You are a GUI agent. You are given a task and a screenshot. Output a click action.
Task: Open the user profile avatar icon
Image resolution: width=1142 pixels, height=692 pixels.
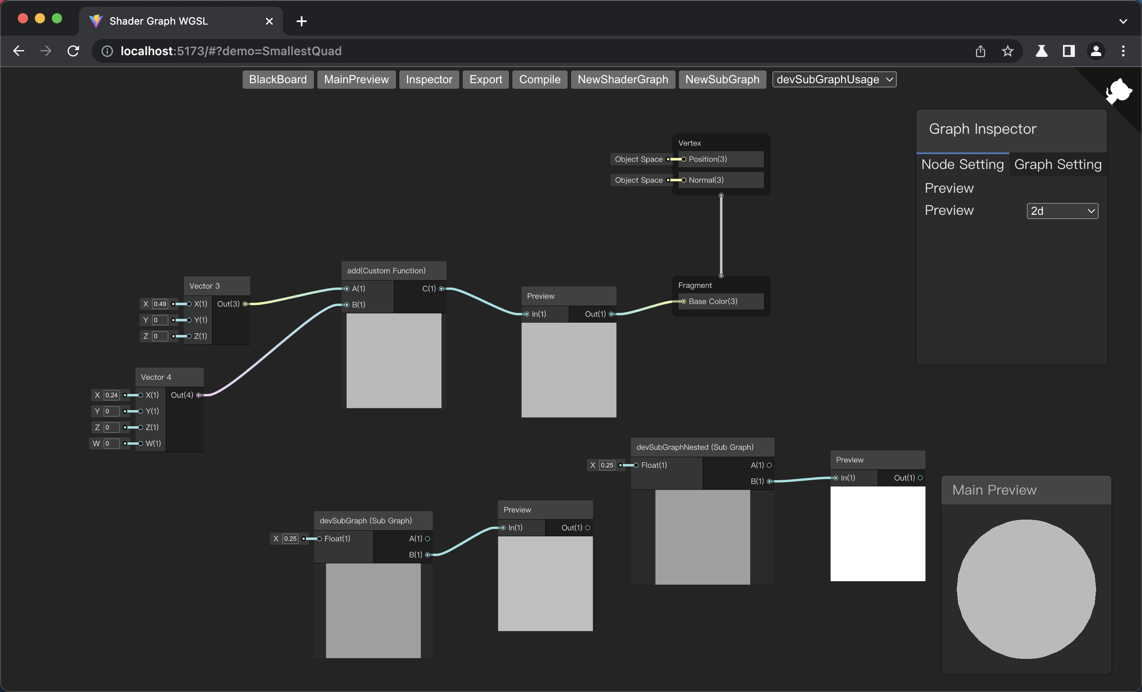[1096, 51]
